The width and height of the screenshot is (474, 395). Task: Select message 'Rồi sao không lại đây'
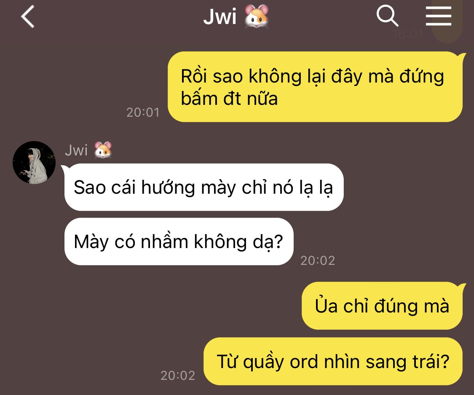(315, 87)
